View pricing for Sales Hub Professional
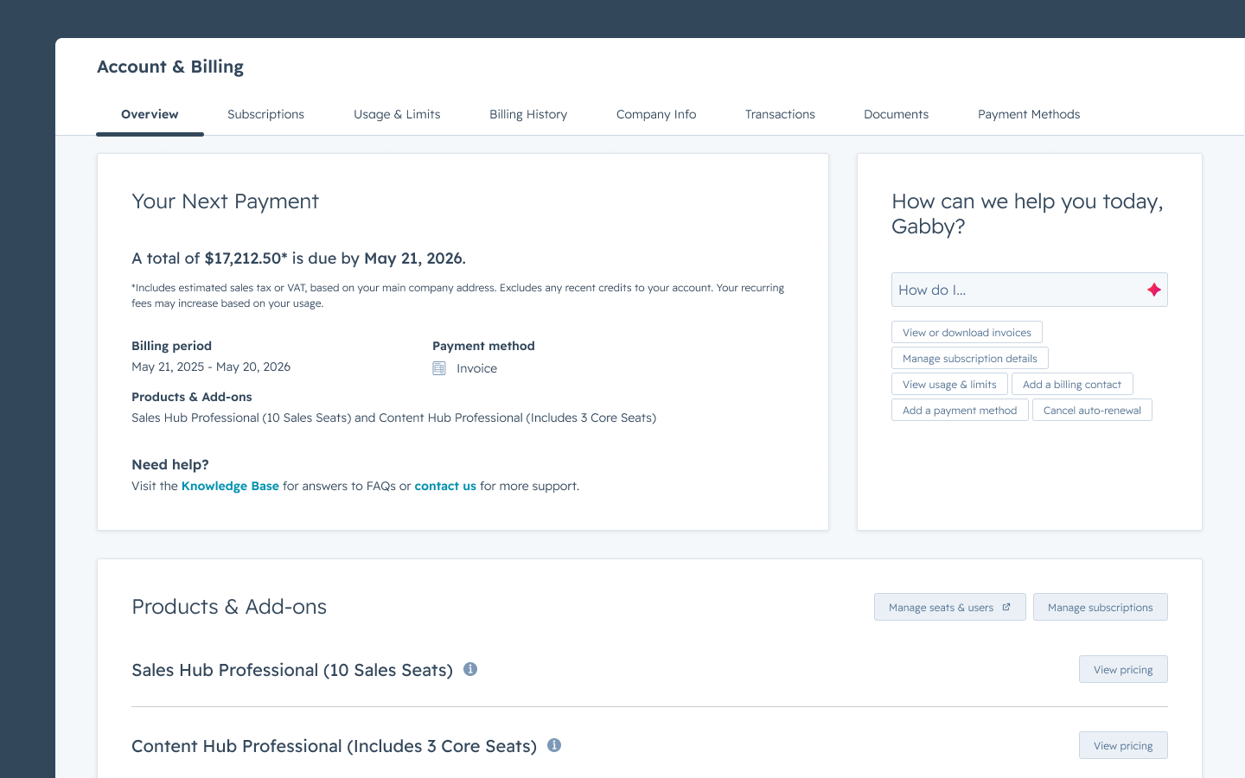 1123,669
